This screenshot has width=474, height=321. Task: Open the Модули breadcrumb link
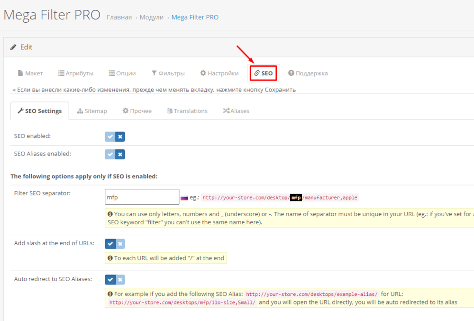pyautogui.click(x=152, y=17)
